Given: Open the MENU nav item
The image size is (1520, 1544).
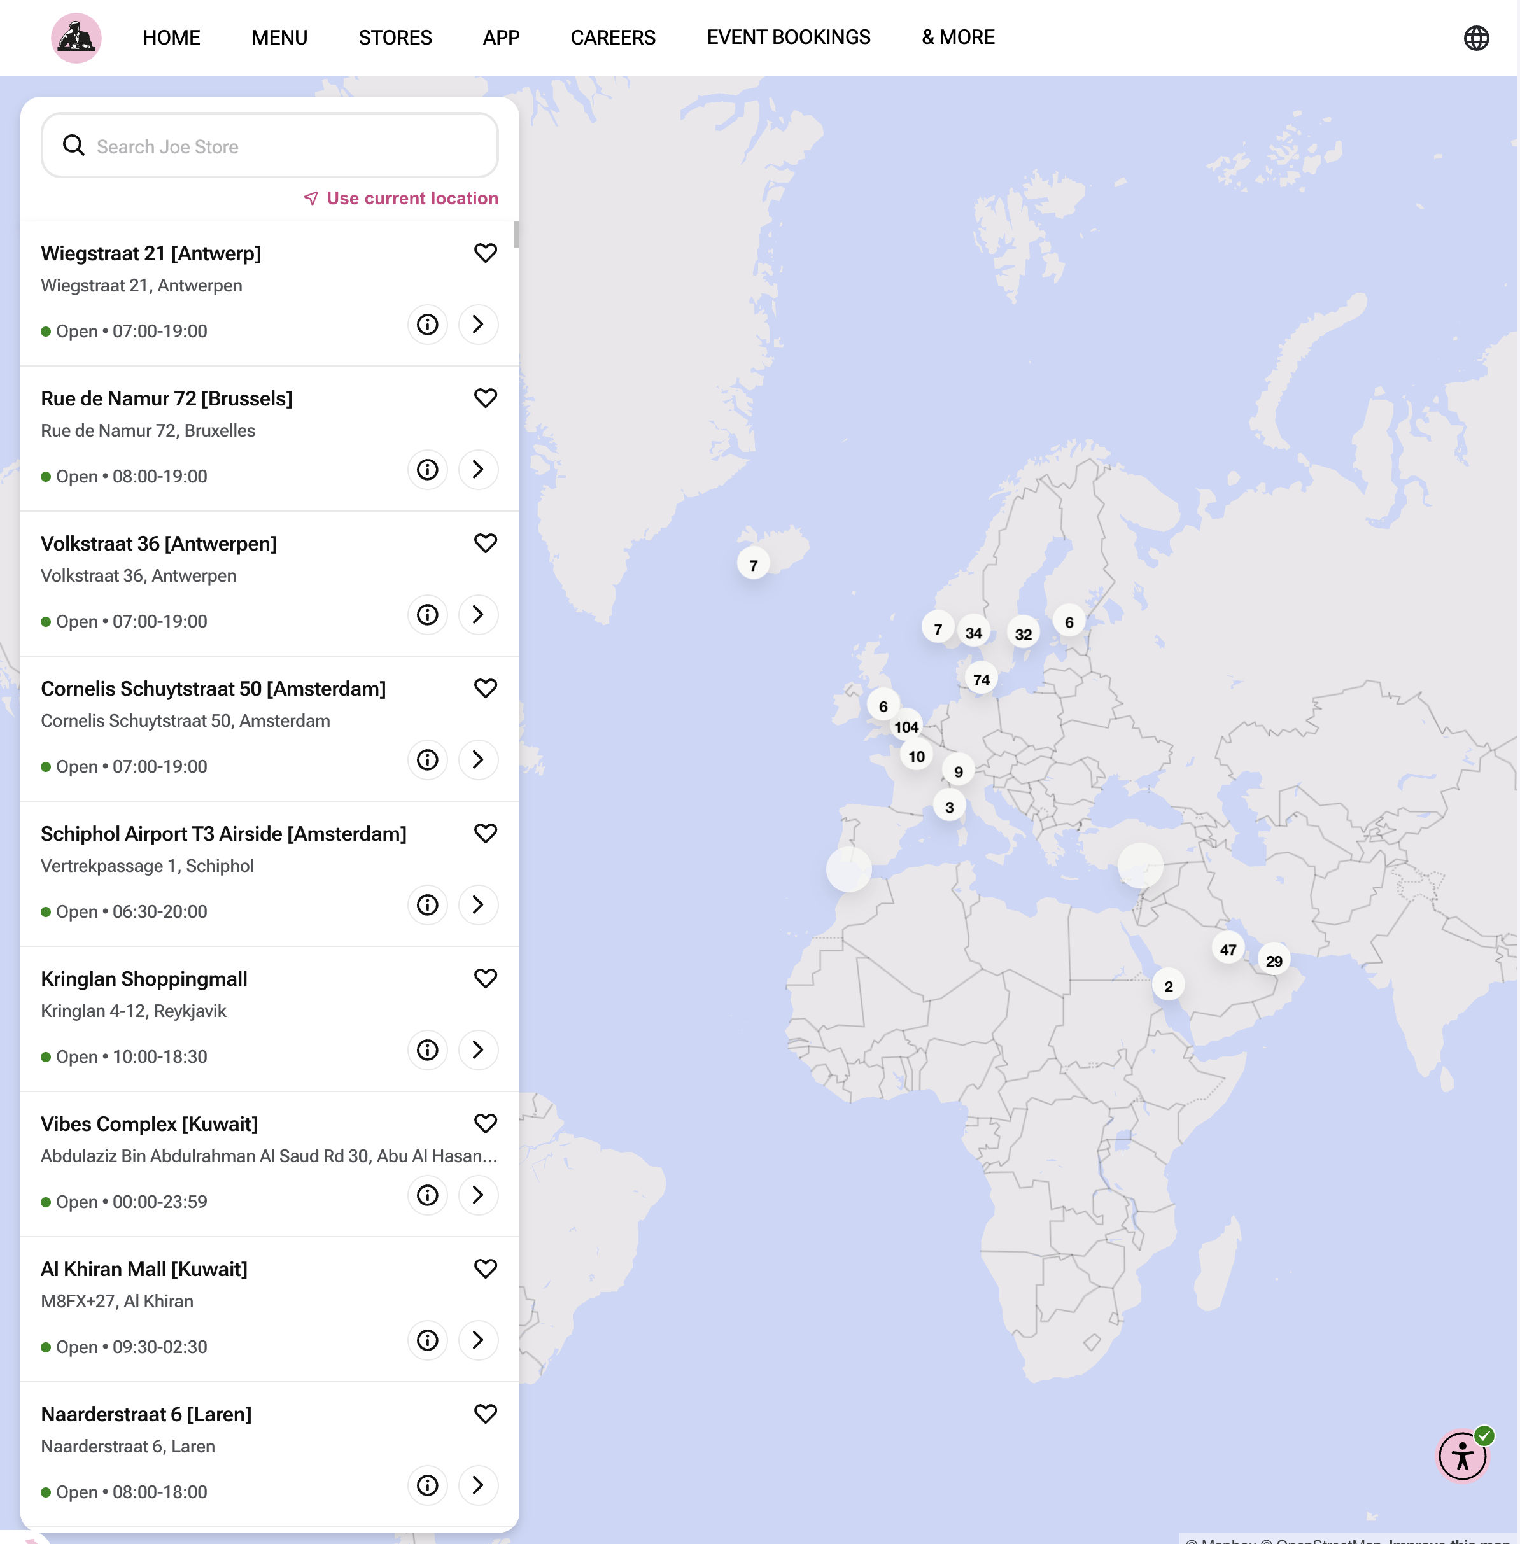Looking at the screenshot, I should click(279, 38).
